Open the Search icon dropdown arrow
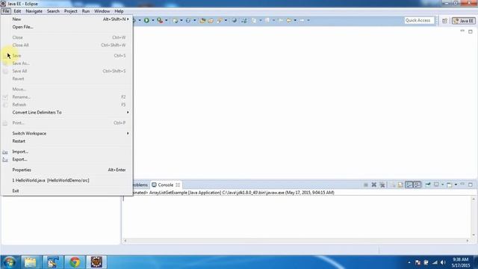This screenshot has height=269, width=478. click(226, 20)
